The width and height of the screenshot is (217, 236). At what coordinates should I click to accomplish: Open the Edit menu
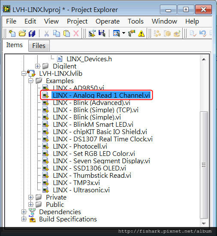click(30, 21)
